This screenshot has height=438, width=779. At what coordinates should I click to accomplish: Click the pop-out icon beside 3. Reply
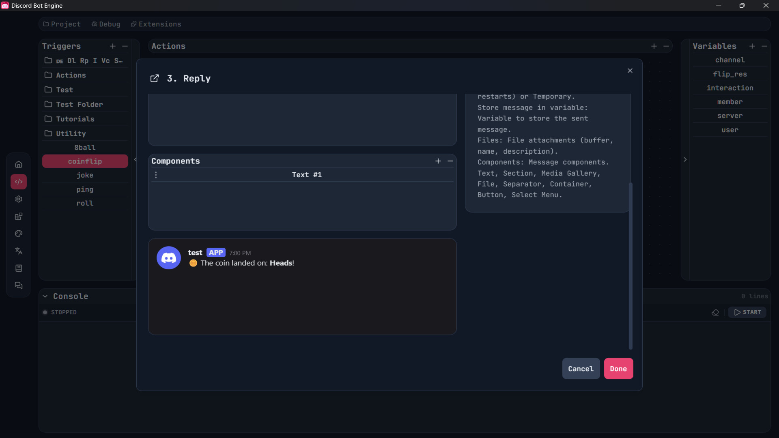tap(155, 78)
